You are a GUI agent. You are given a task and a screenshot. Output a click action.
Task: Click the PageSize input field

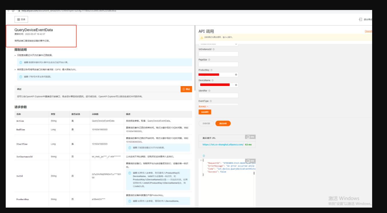(218, 64)
